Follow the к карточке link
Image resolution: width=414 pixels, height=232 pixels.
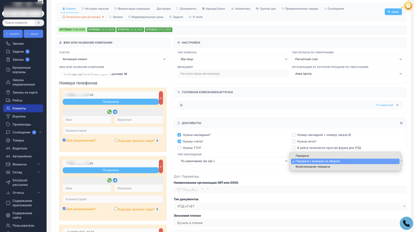[x=384, y=105]
